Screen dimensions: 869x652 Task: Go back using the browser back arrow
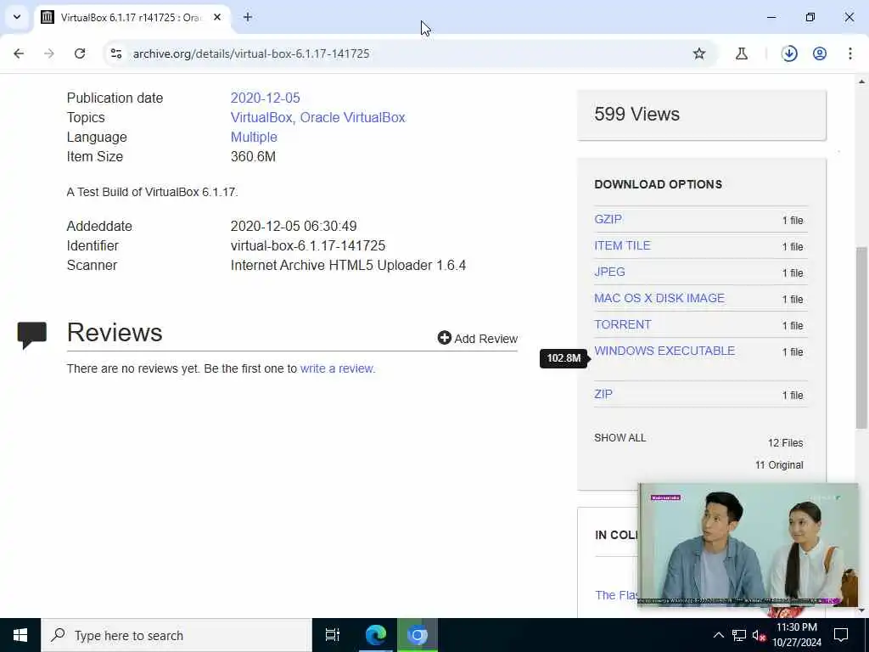pos(19,53)
